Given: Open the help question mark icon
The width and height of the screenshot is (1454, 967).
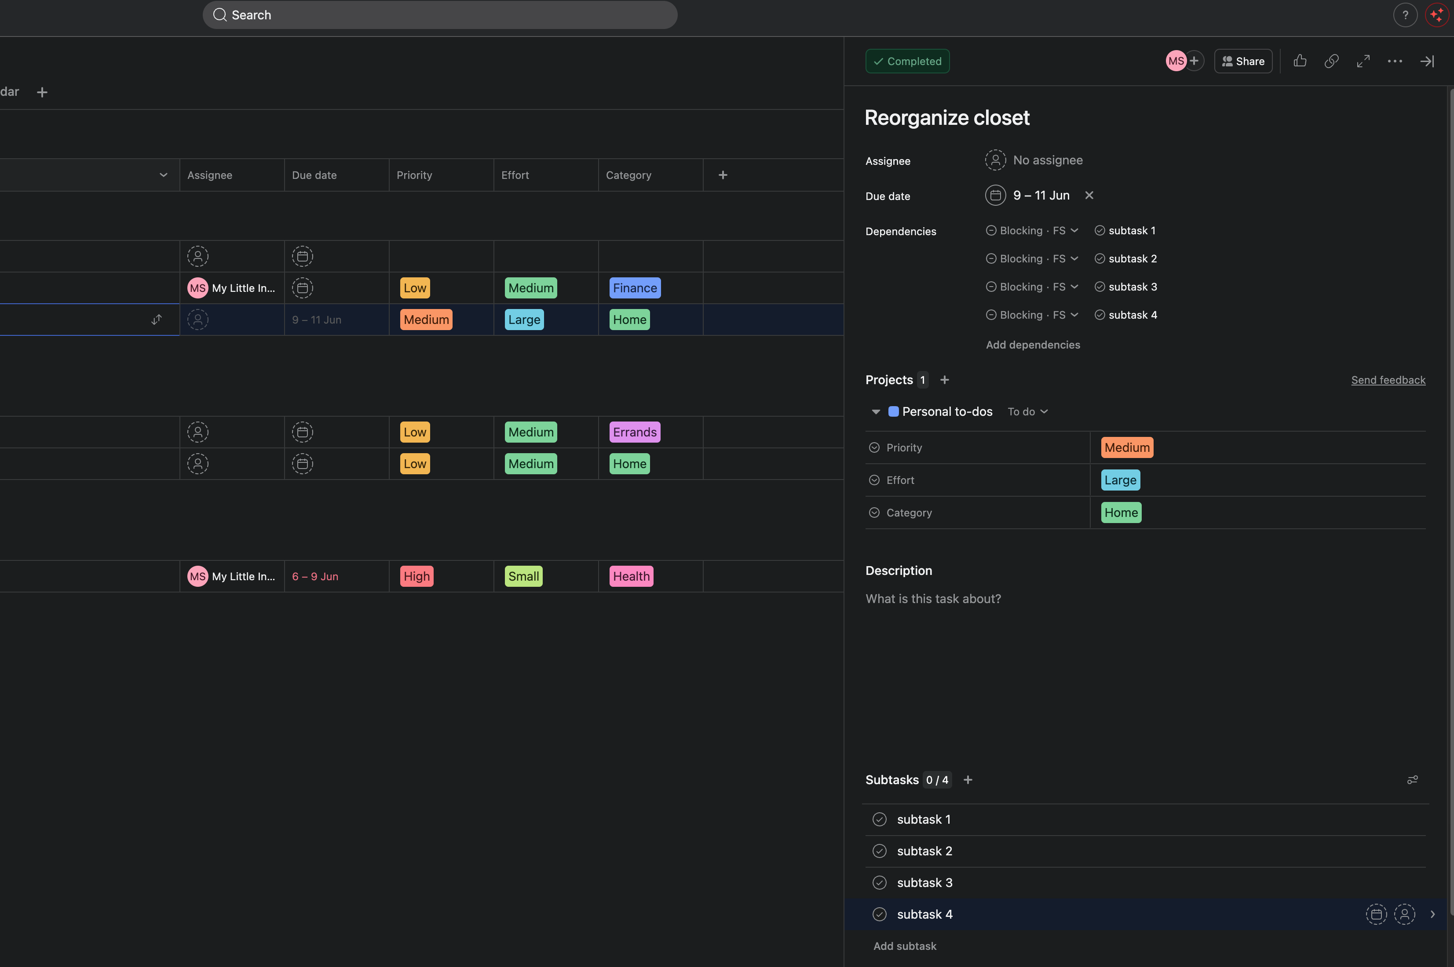Looking at the screenshot, I should tap(1405, 15).
